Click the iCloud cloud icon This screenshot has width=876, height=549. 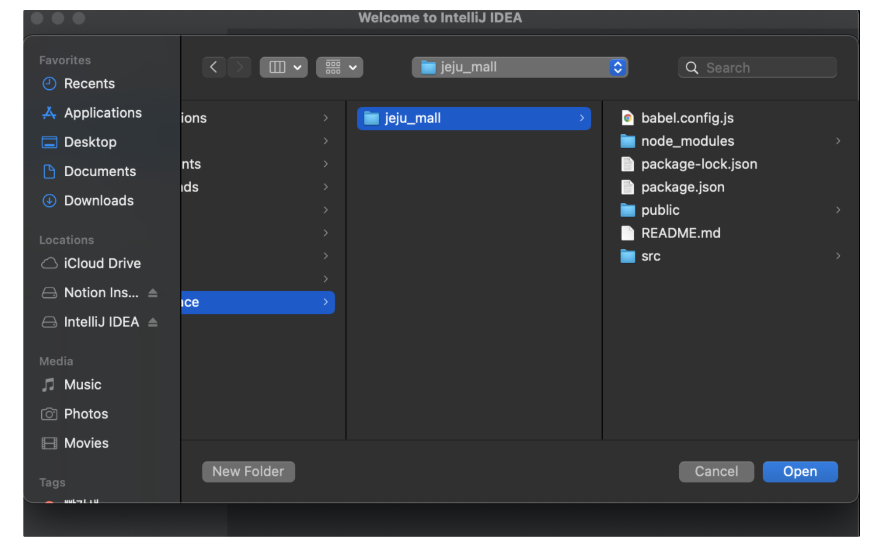49,263
